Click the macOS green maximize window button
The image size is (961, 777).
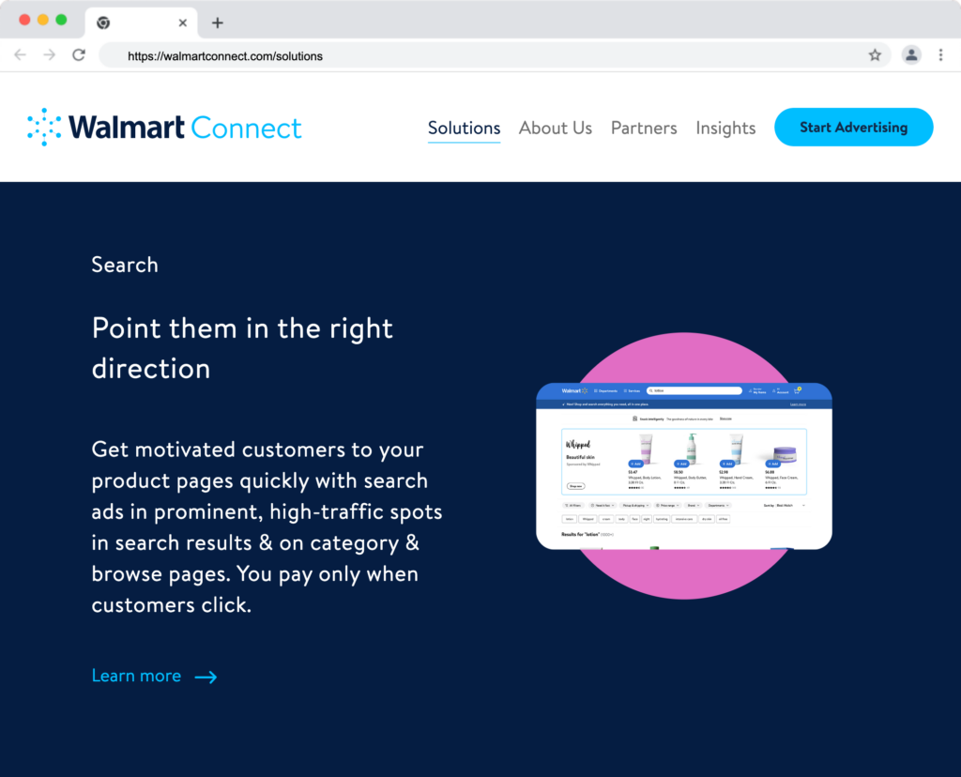pyautogui.click(x=61, y=20)
